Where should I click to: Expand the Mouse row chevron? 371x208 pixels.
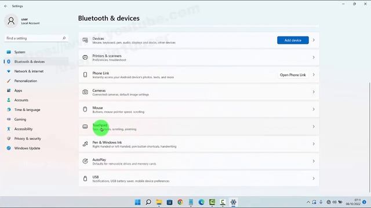pyautogui.click(x=314, y=109)
